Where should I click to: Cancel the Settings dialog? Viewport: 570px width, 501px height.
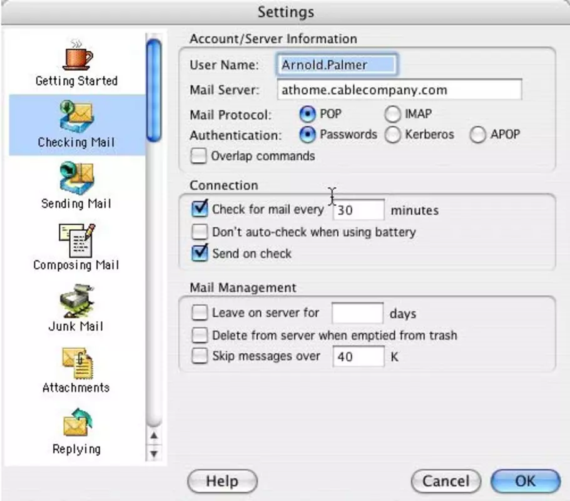(x=446, y=481)
